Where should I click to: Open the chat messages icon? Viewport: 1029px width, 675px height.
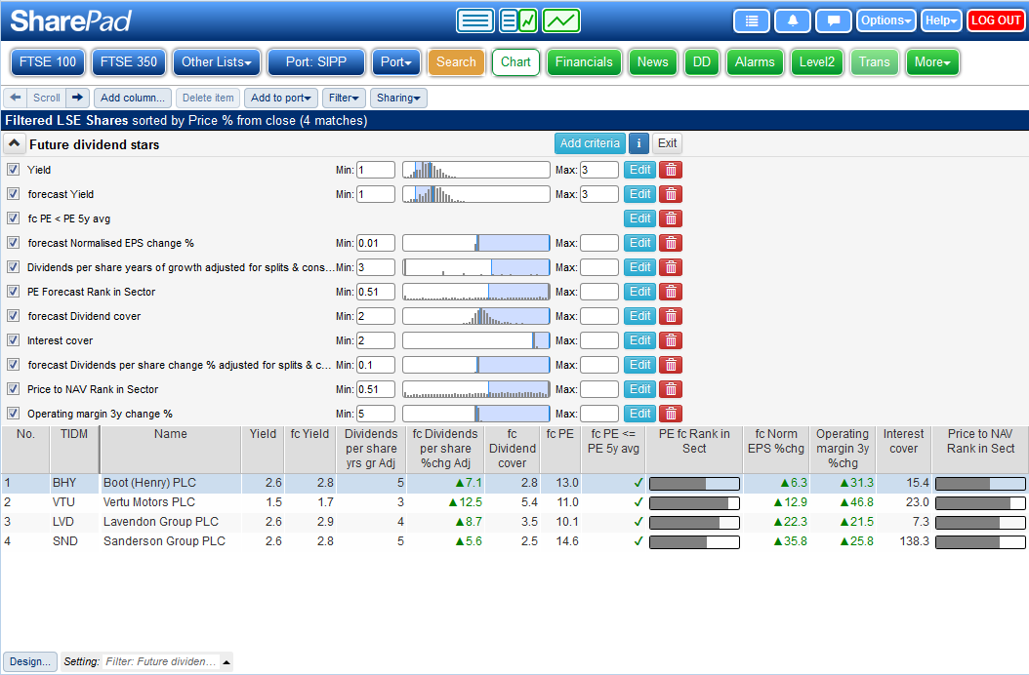point(833,20)
